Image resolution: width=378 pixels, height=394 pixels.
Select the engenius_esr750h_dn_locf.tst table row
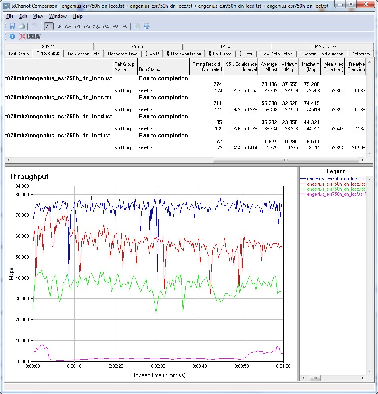click(x=185, y=135)
